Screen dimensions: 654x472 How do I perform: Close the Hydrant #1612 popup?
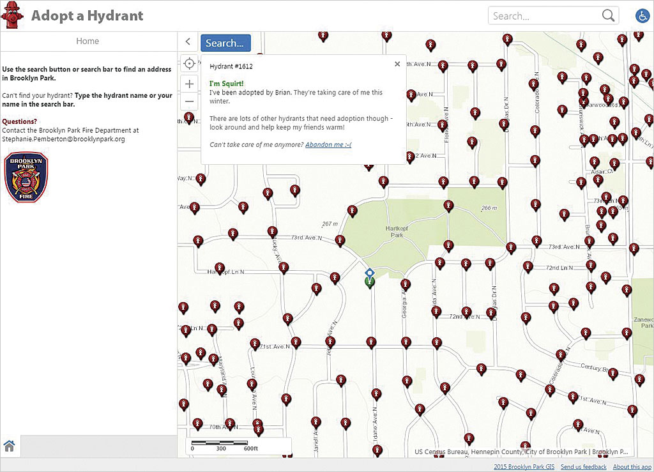point(397,64)
